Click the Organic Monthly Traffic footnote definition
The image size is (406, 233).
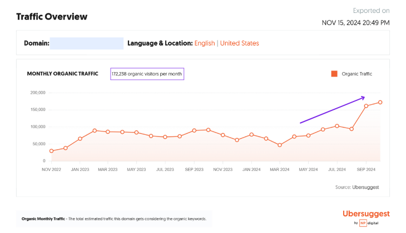coord(114,219)
